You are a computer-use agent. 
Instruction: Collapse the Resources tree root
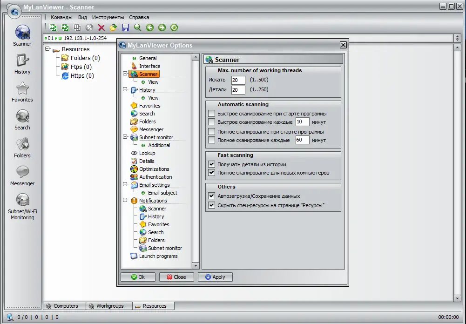click(x=47, y=49)
